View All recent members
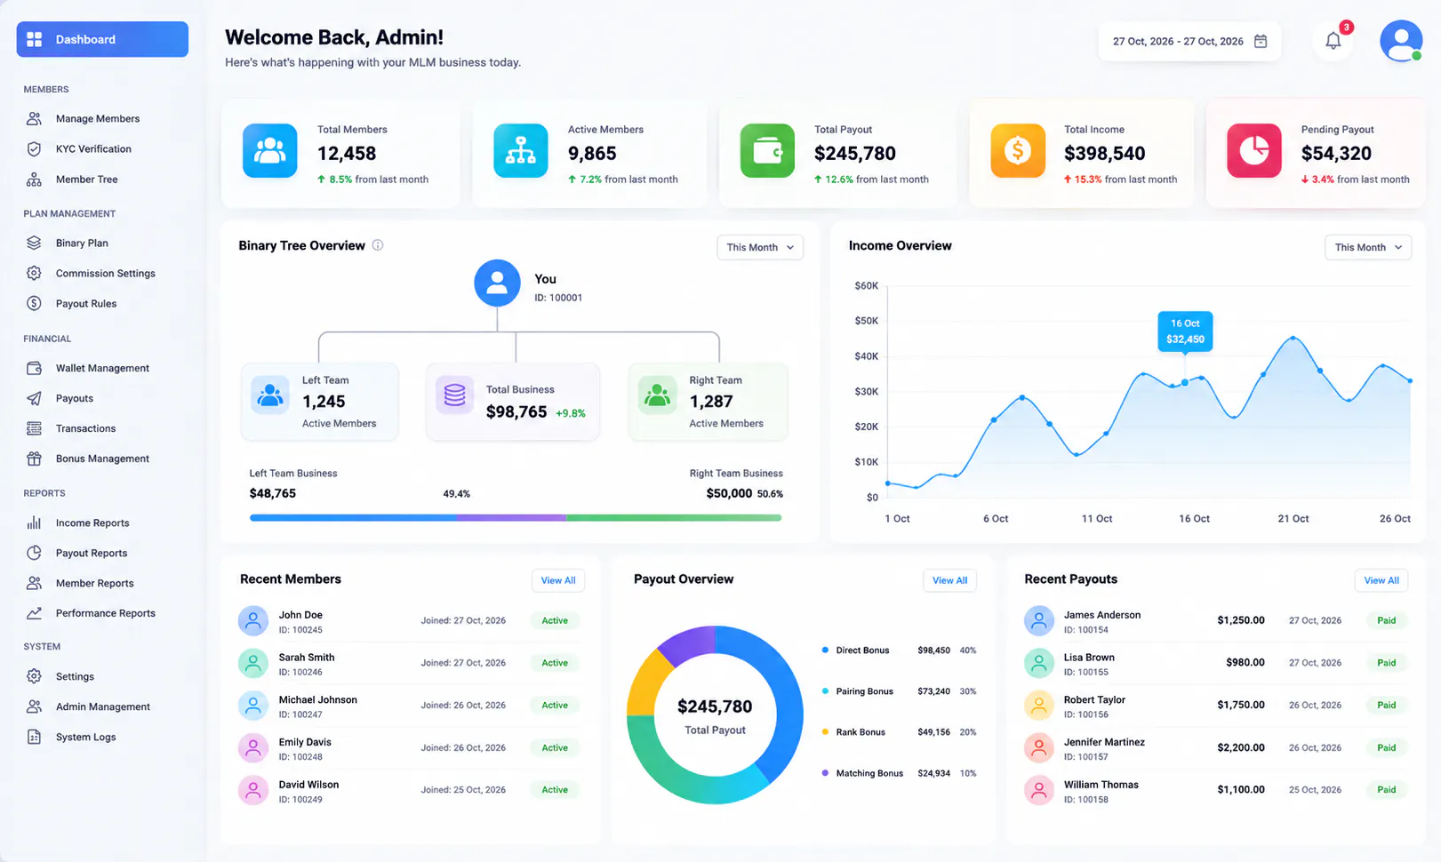 tap(558, 580)
